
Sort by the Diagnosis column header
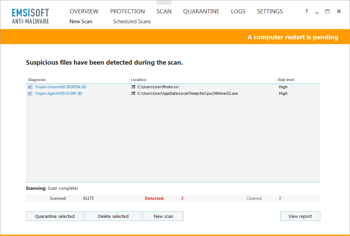click(37, 80)
